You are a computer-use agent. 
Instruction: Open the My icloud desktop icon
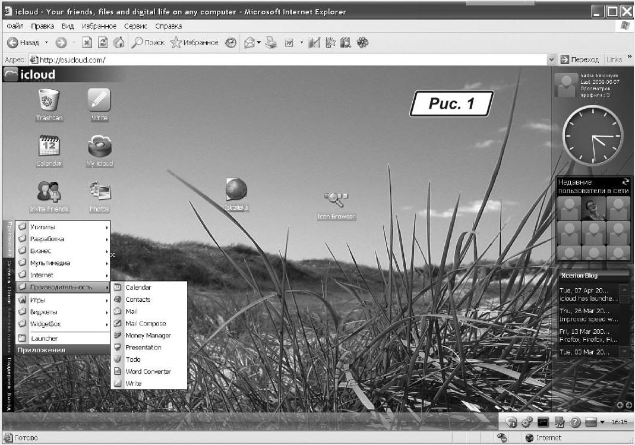(99, 146)
